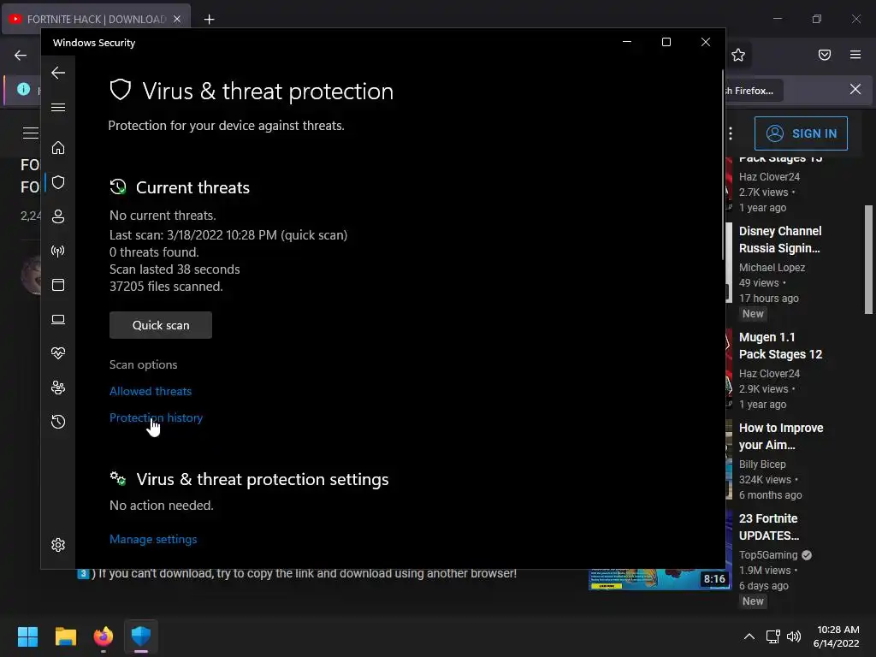Open Firefox application menu
The width and height of the screenshot is (876, 657).
click(x=855, y=55)
